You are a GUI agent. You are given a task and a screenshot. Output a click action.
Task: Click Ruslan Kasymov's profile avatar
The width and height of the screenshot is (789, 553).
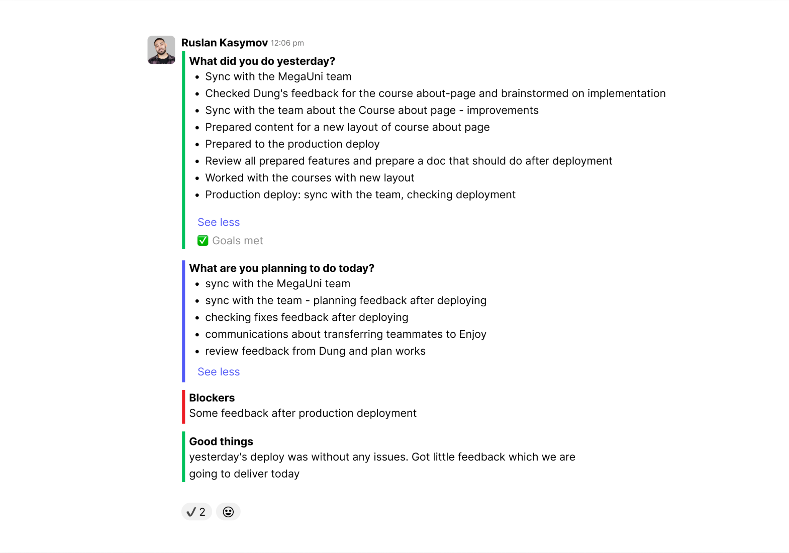pyautogui.click(x=161, y=50)
